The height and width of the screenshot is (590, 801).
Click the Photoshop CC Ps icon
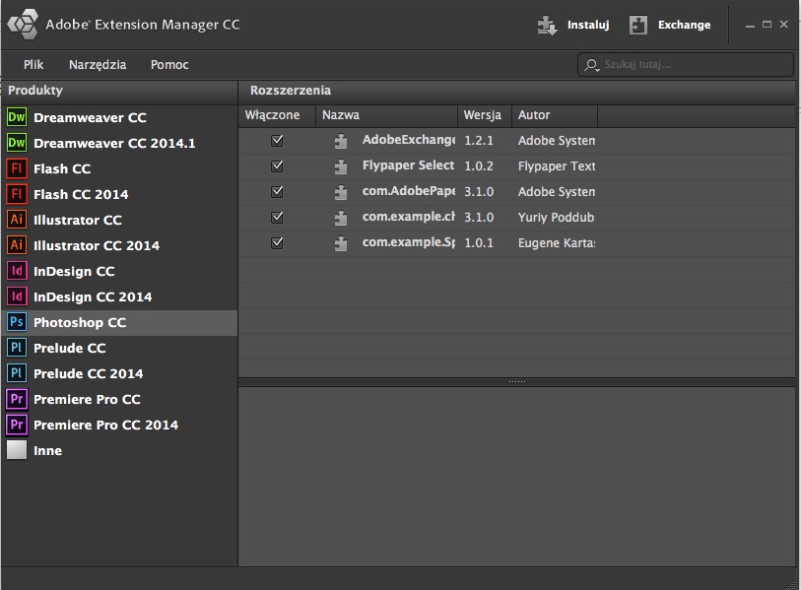(x=17, y=322)
